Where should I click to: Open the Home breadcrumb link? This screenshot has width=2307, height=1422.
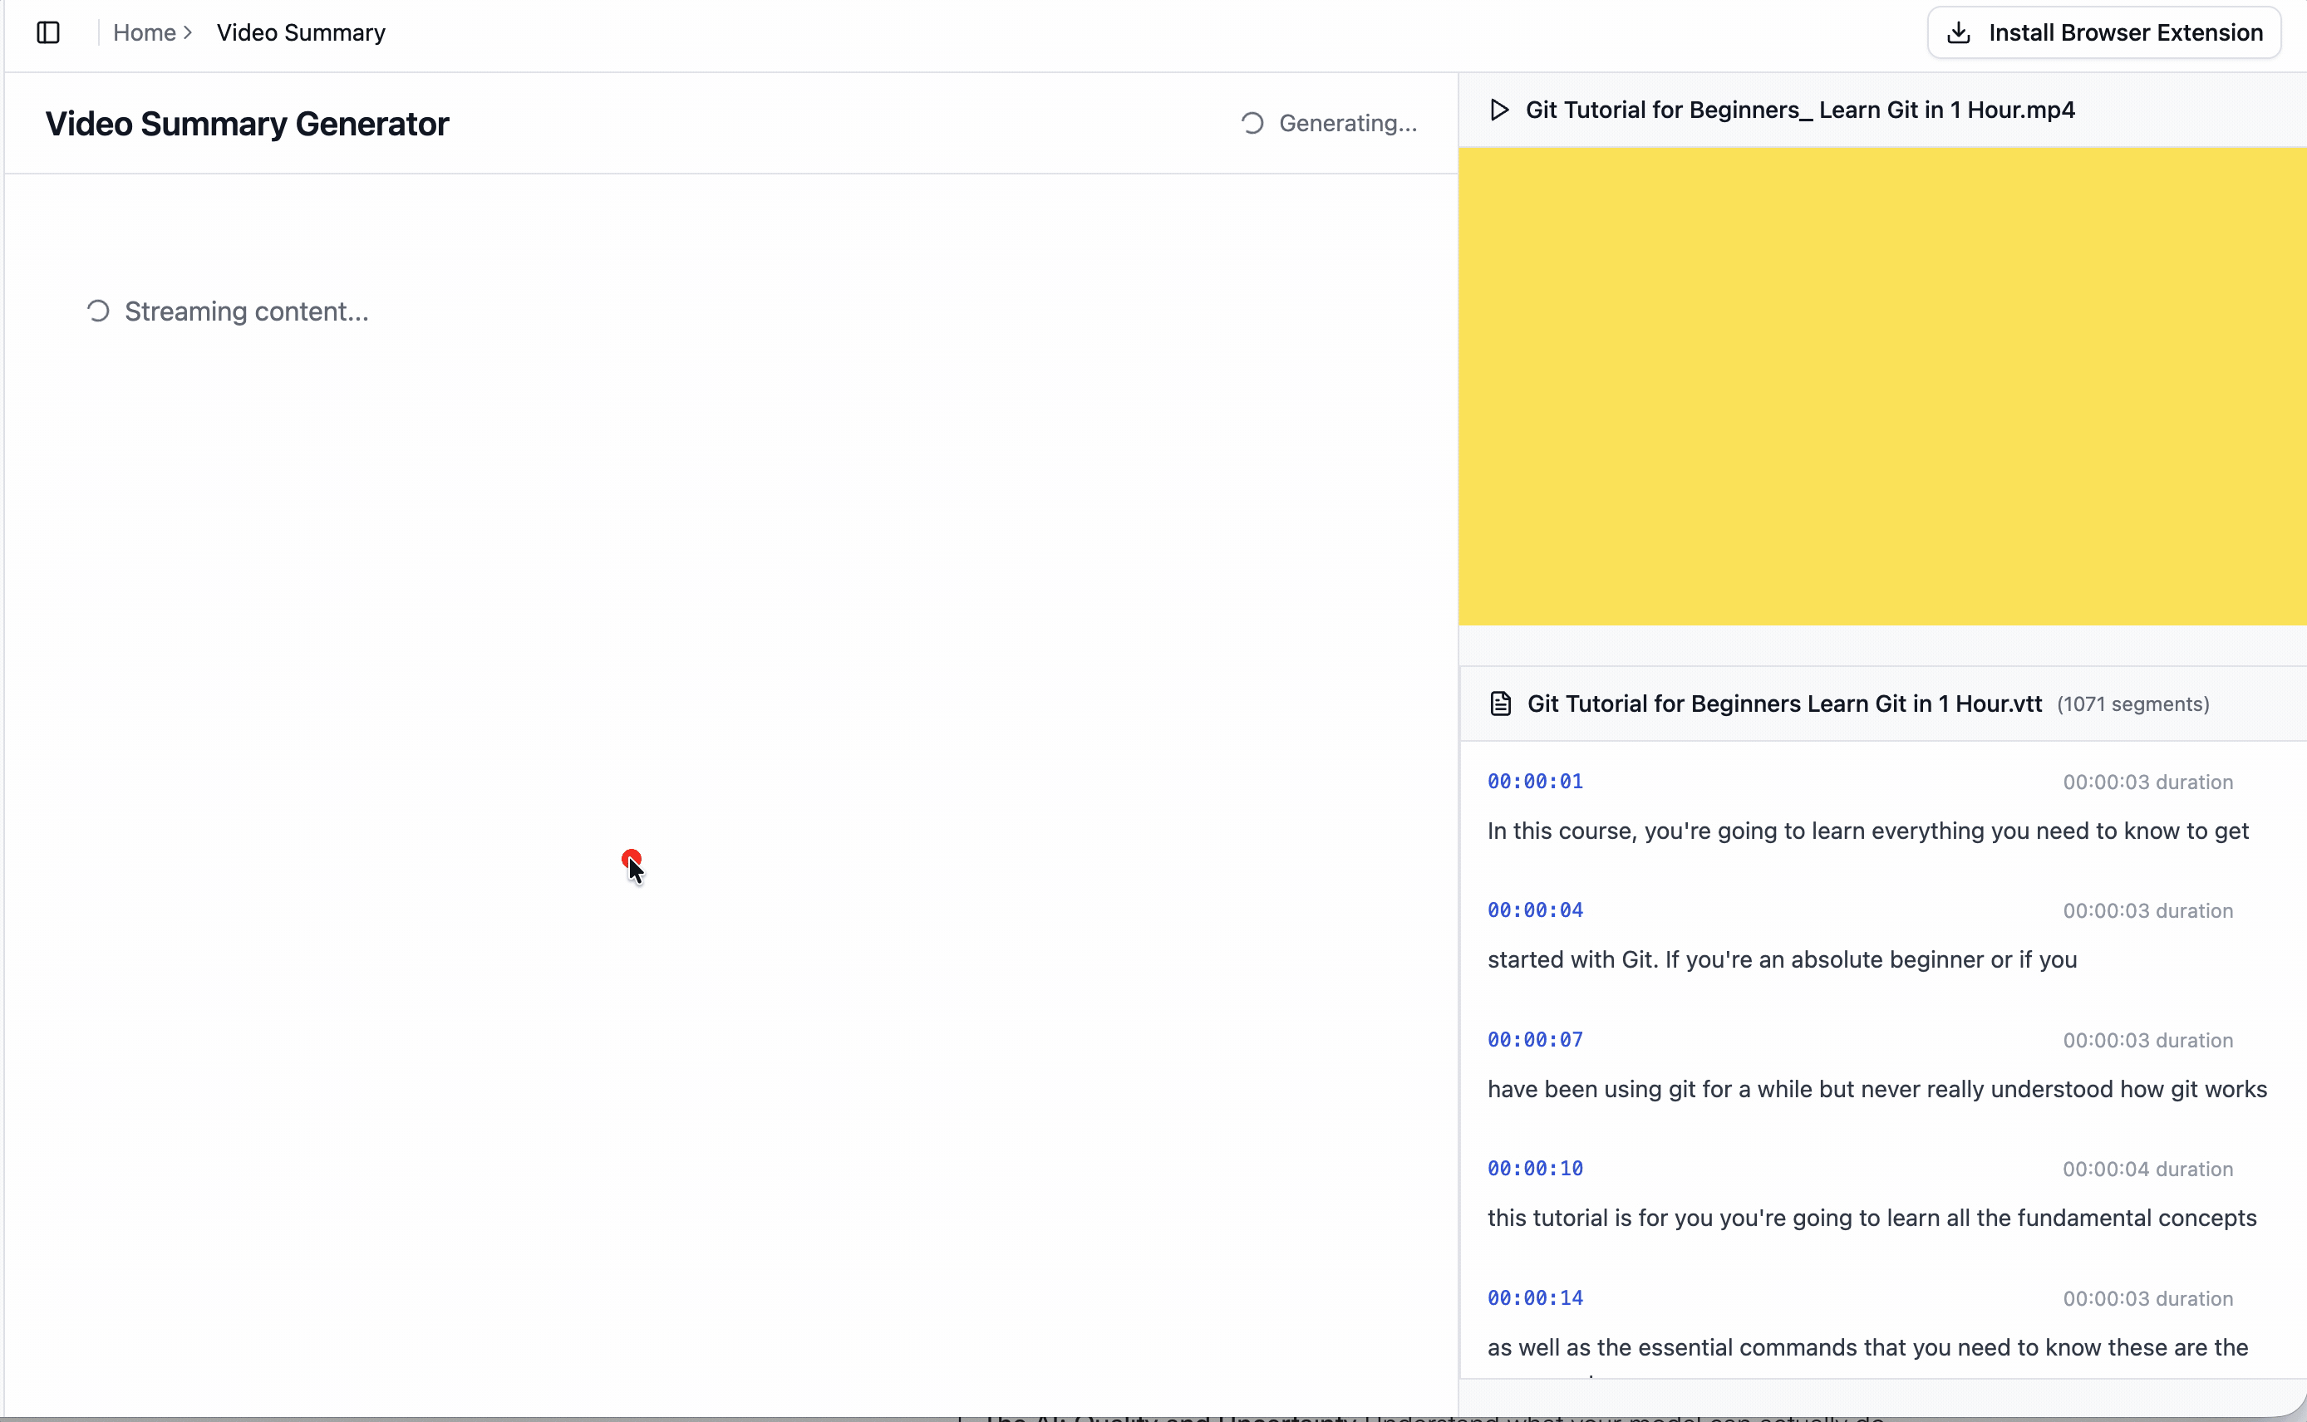pos(143,32)
